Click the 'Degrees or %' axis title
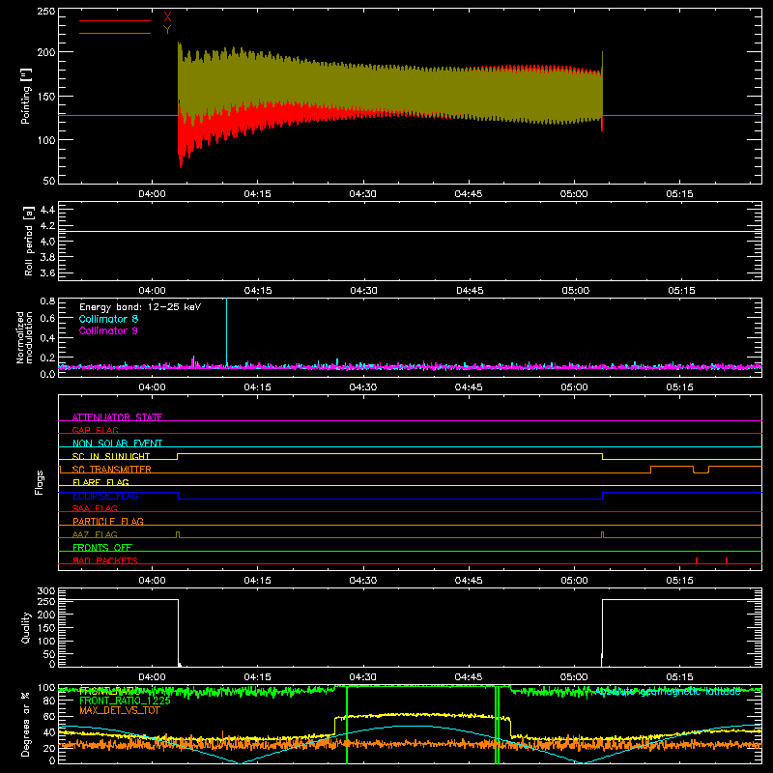The width and height of the screenshot is (773, 773). [26, 724]
